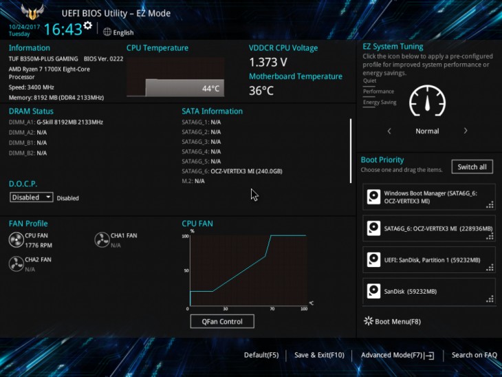Go to next tuning profile arrow
Image resolution: width=502 pixels, height=377 pixels.
[x=466, y=131]
